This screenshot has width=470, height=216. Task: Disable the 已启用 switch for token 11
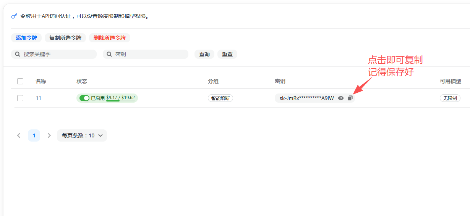84,98
